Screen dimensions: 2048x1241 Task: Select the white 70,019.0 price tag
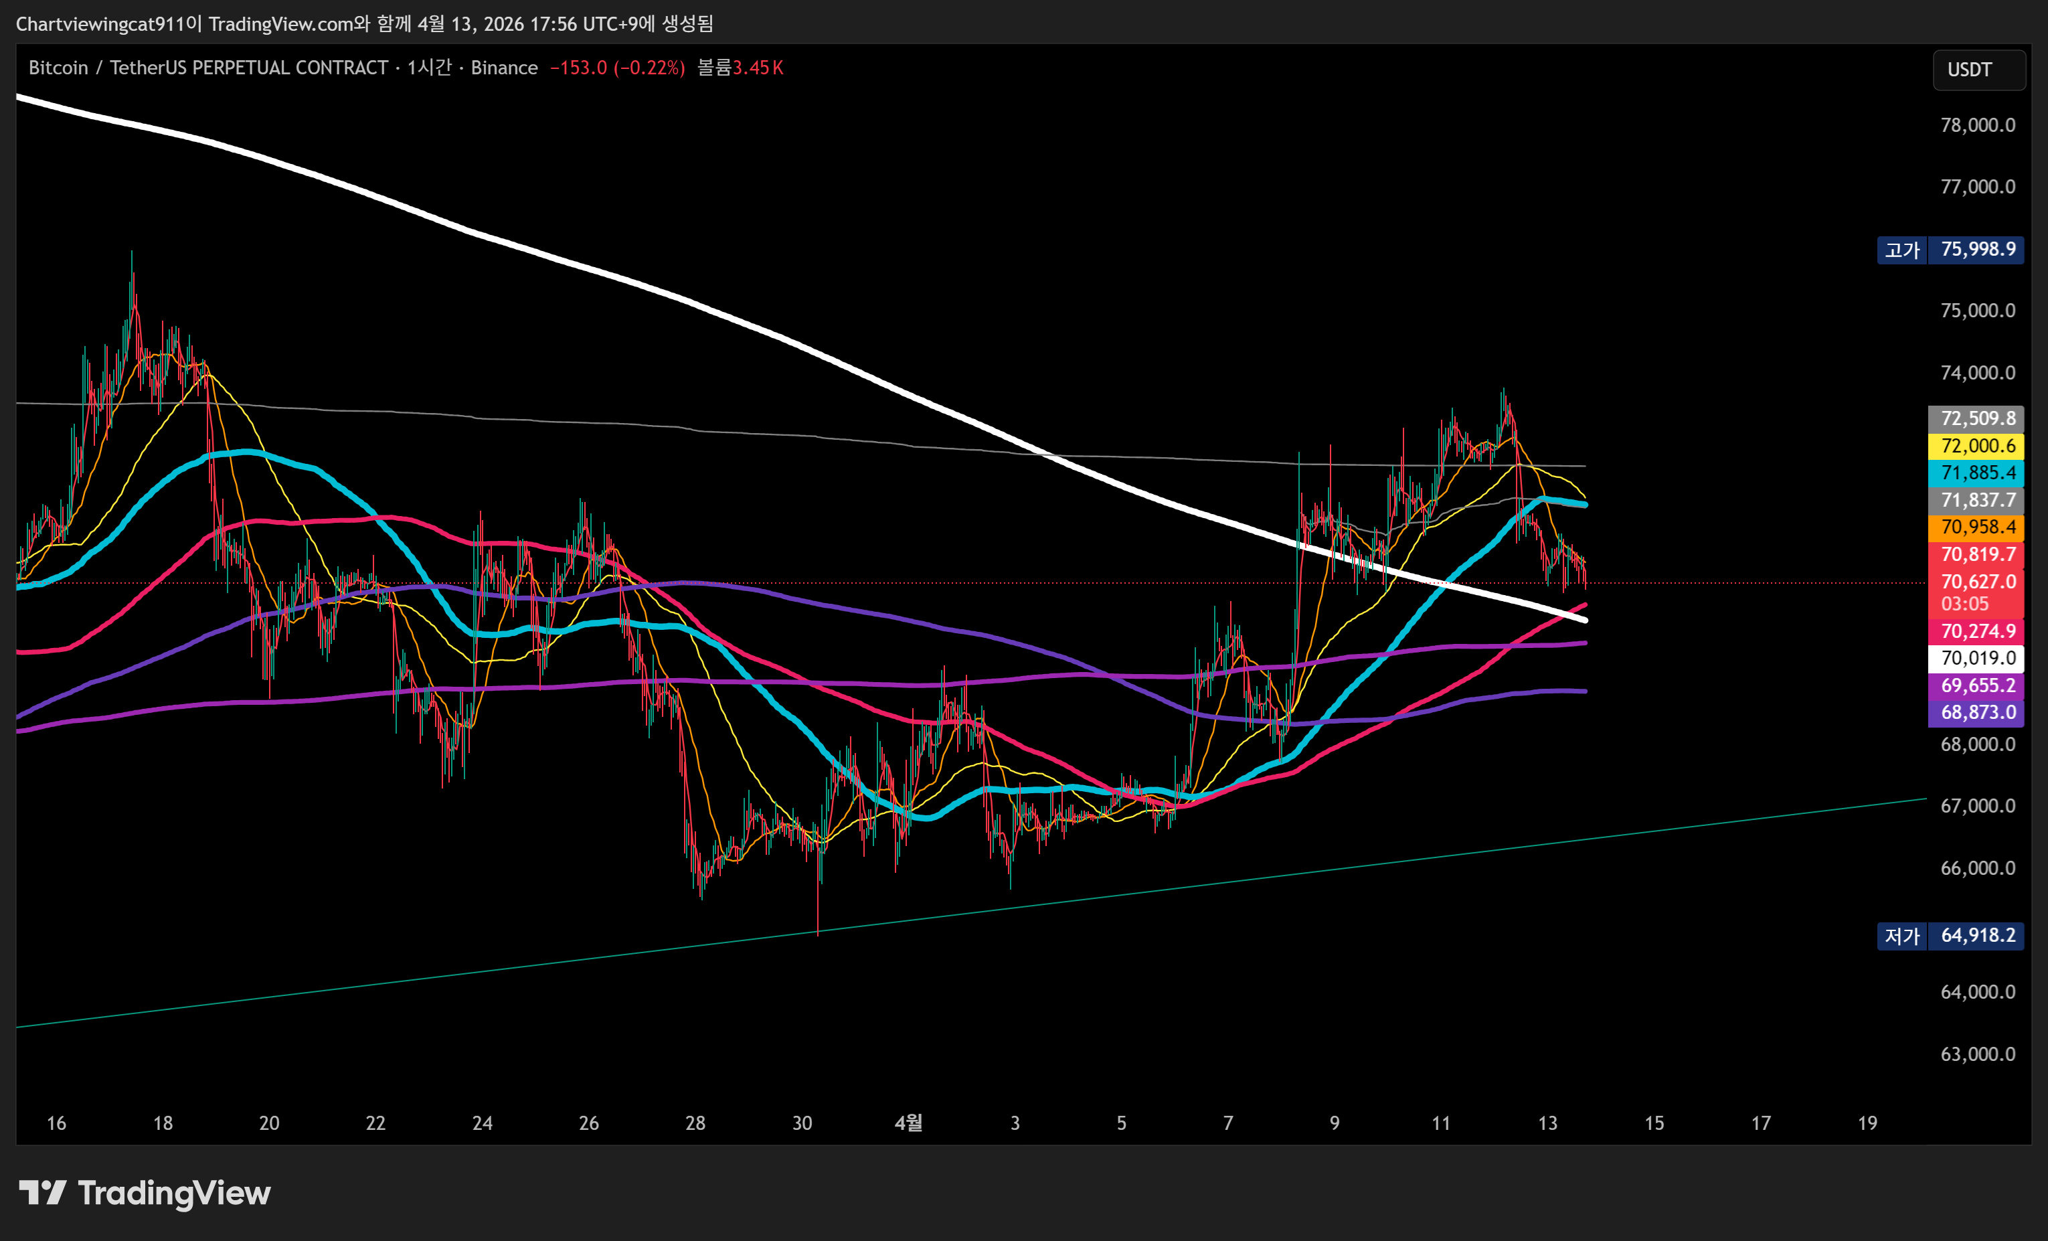[1976, 659]
